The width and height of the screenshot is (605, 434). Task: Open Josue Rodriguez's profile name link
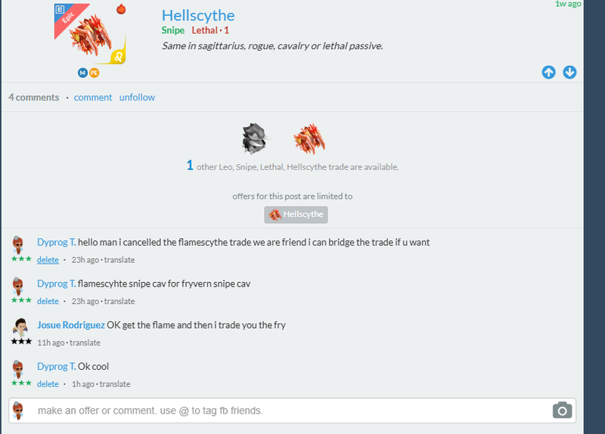pyautogui.click(x=71, y=325)
